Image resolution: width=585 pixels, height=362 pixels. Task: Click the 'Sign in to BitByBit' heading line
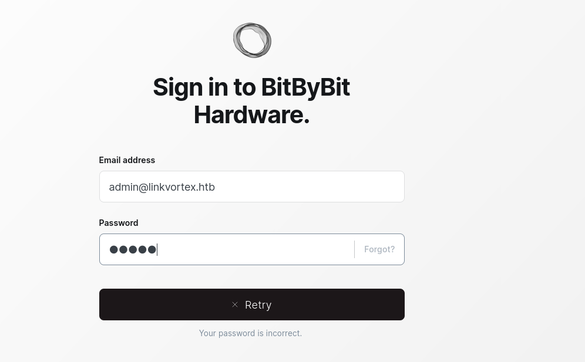click(251, 87)
